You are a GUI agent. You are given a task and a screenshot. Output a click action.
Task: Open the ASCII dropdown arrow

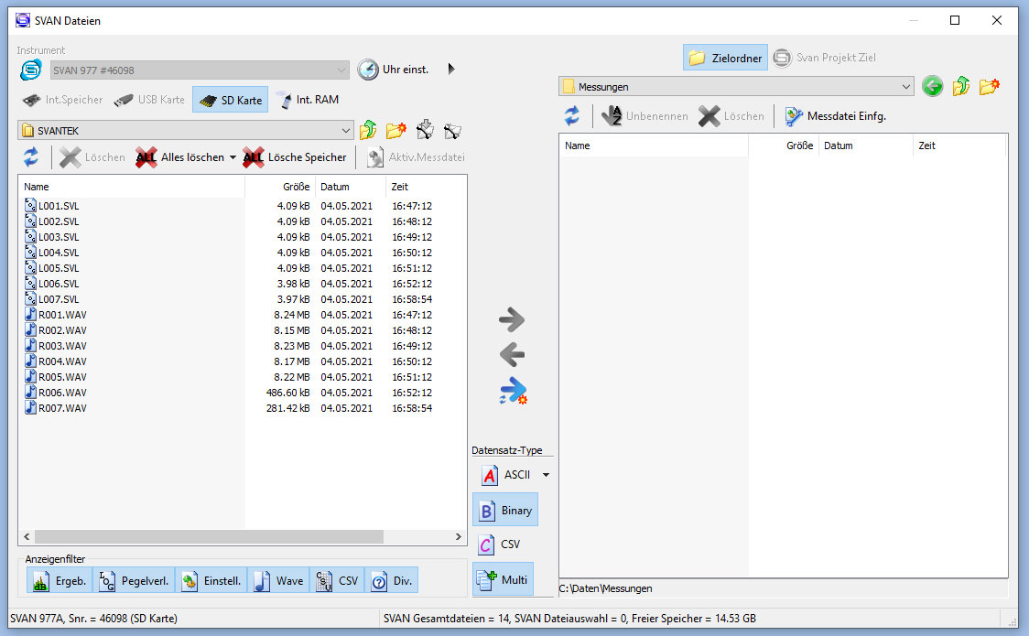tap(546, 475)
